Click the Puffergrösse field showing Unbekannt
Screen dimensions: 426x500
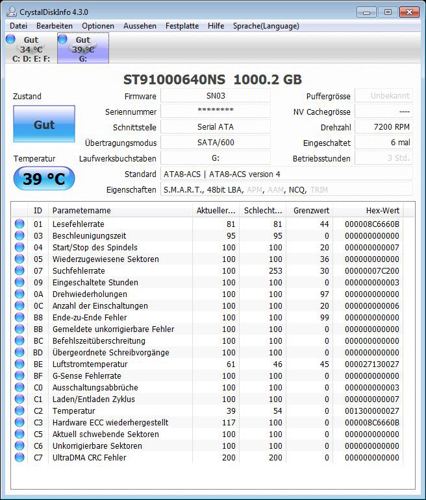pos(384,96)
